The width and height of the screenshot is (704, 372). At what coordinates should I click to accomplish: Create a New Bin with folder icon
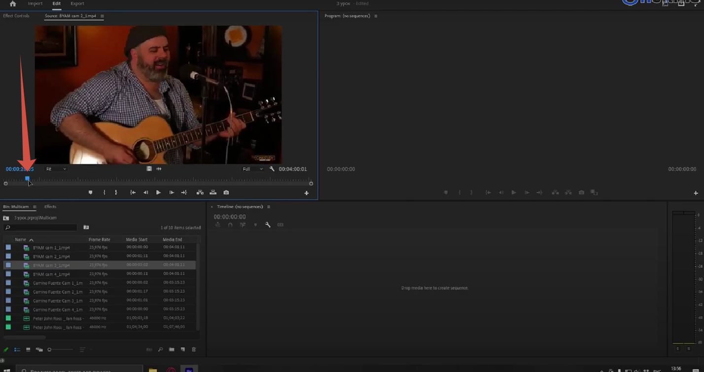click(172, 349)
